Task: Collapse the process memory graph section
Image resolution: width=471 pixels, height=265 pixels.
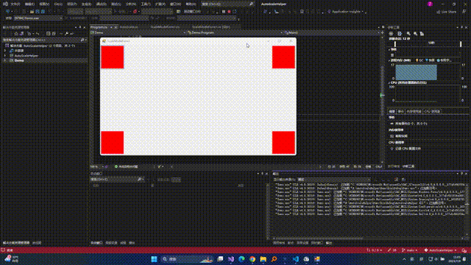Action: pos(389,60)
